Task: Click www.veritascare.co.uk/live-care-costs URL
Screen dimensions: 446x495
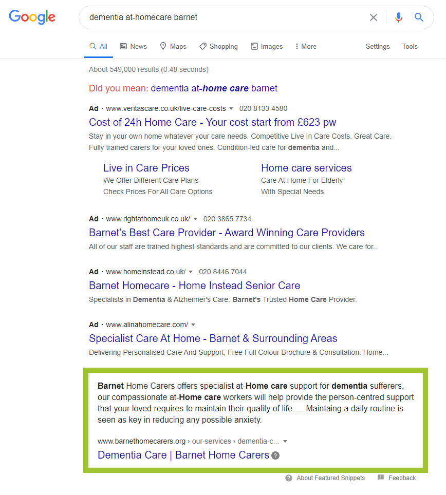Action: [166, 108]
